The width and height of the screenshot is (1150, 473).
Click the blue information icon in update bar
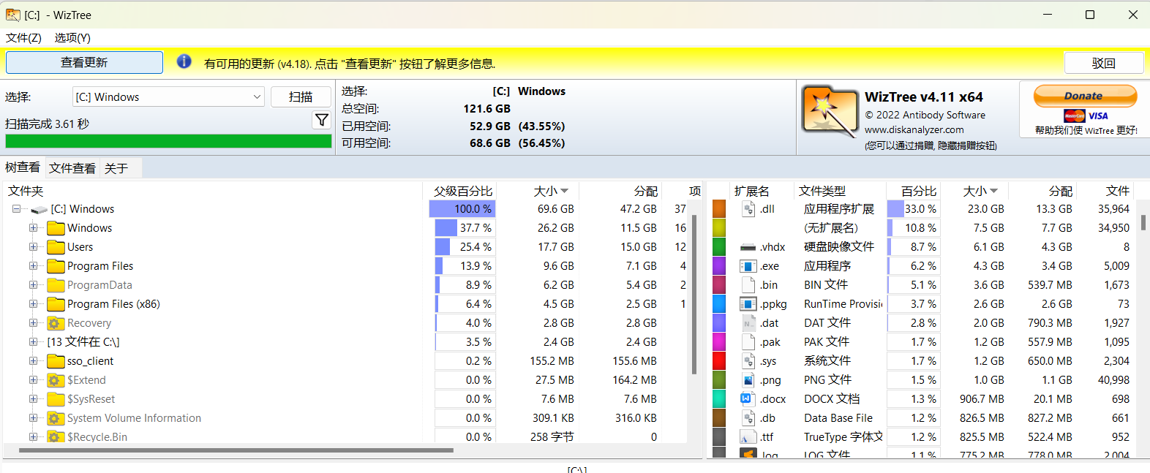(184, 62)
